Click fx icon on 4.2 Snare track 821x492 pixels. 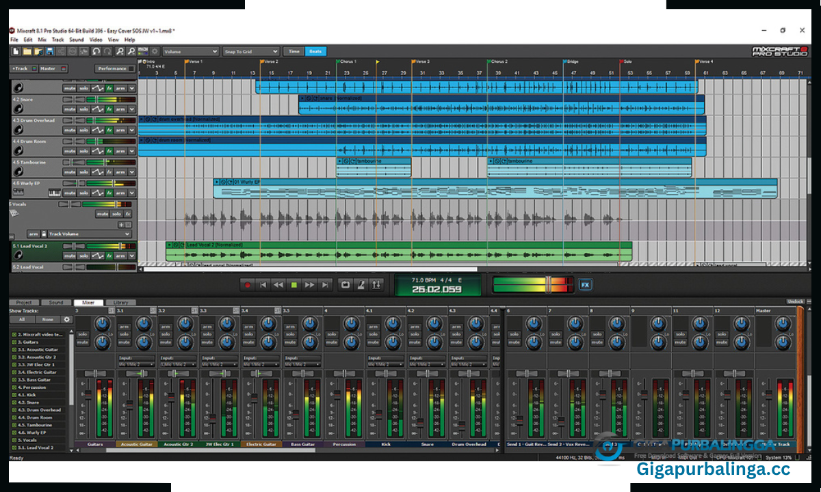(x=109, y=109)
